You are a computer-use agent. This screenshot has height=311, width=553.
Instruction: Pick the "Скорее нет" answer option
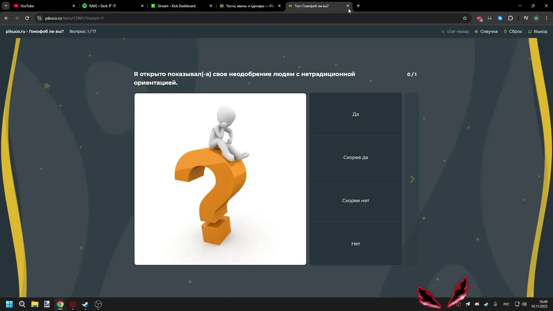[356, 201]
